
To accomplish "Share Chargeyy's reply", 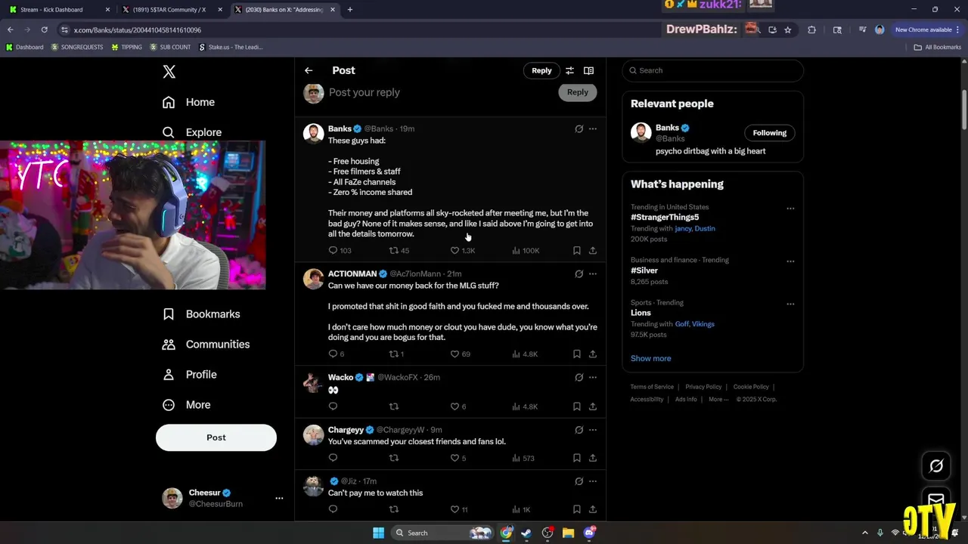I will coord(593,458).
